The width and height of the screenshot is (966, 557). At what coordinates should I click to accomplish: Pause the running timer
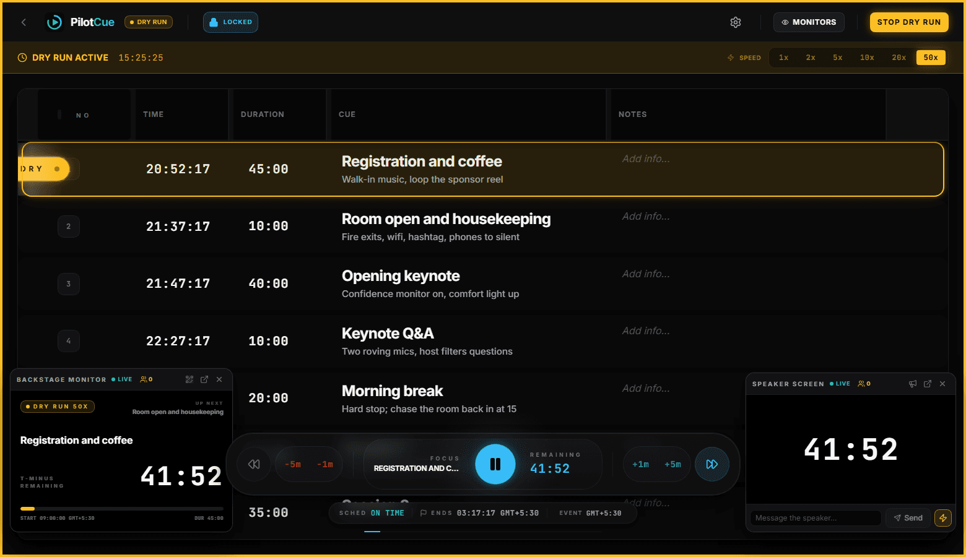click(x=495, y=464)
